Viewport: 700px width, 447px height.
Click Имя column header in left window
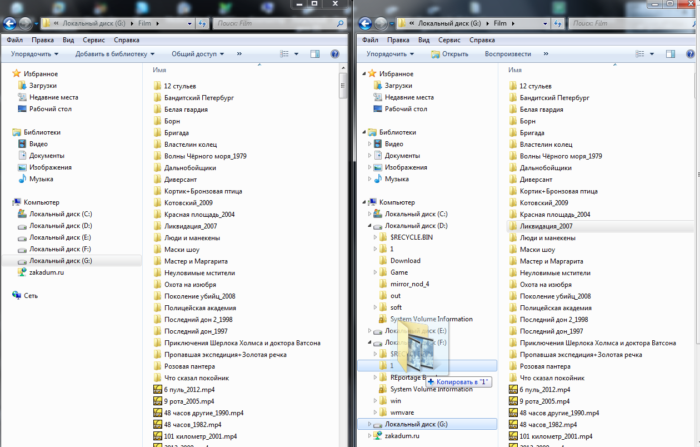click(159, 70)
